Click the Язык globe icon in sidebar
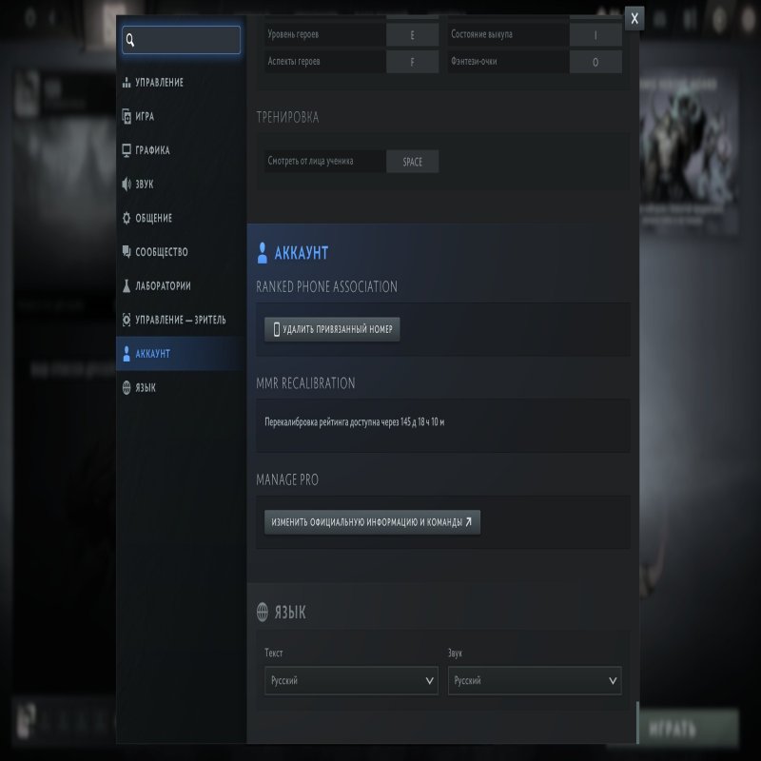Screen dimensions: 761x761 coord(127,387)
